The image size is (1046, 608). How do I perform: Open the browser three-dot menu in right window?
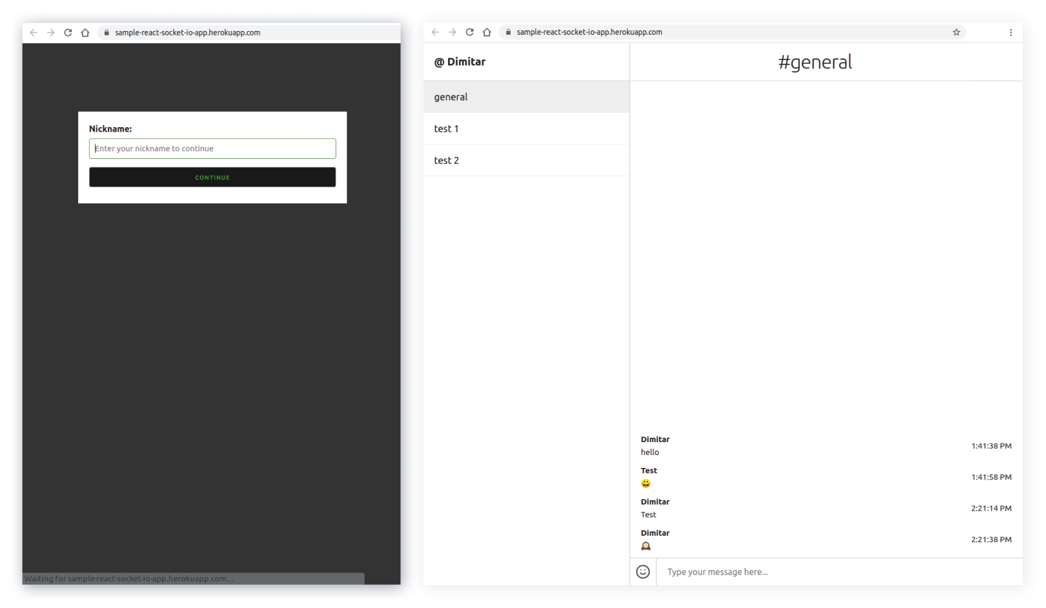(1010, 32)
